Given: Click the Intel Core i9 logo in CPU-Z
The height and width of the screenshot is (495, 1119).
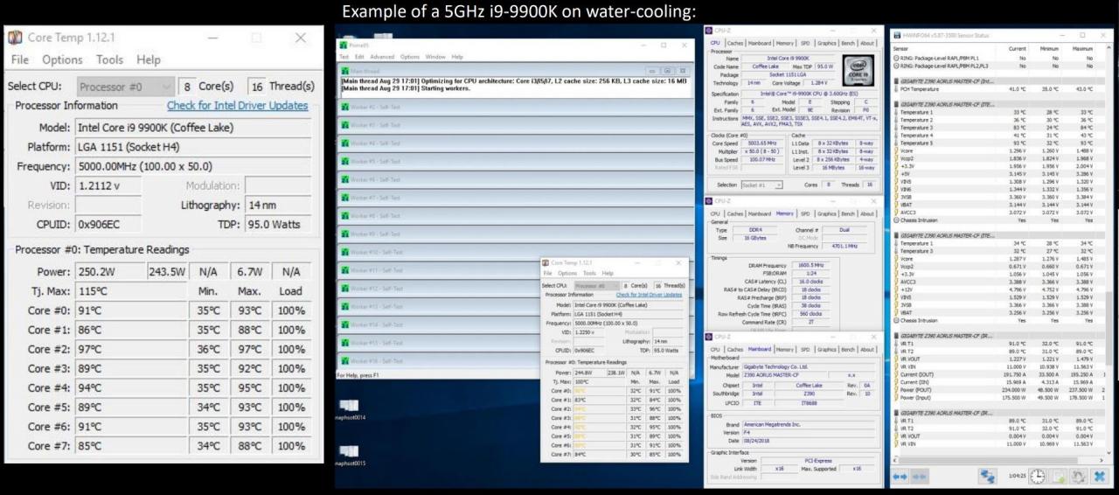Looking at the screenshot, I should [858, 70].
